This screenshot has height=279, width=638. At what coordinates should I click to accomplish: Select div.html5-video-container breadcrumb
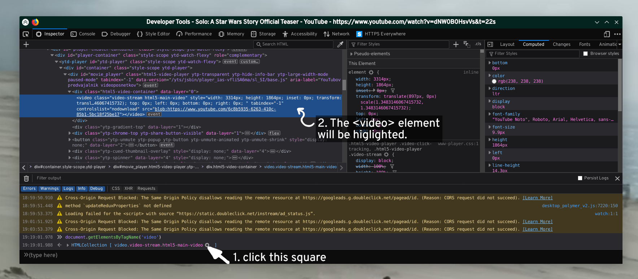pyautogui.click(x=231, y=167)
